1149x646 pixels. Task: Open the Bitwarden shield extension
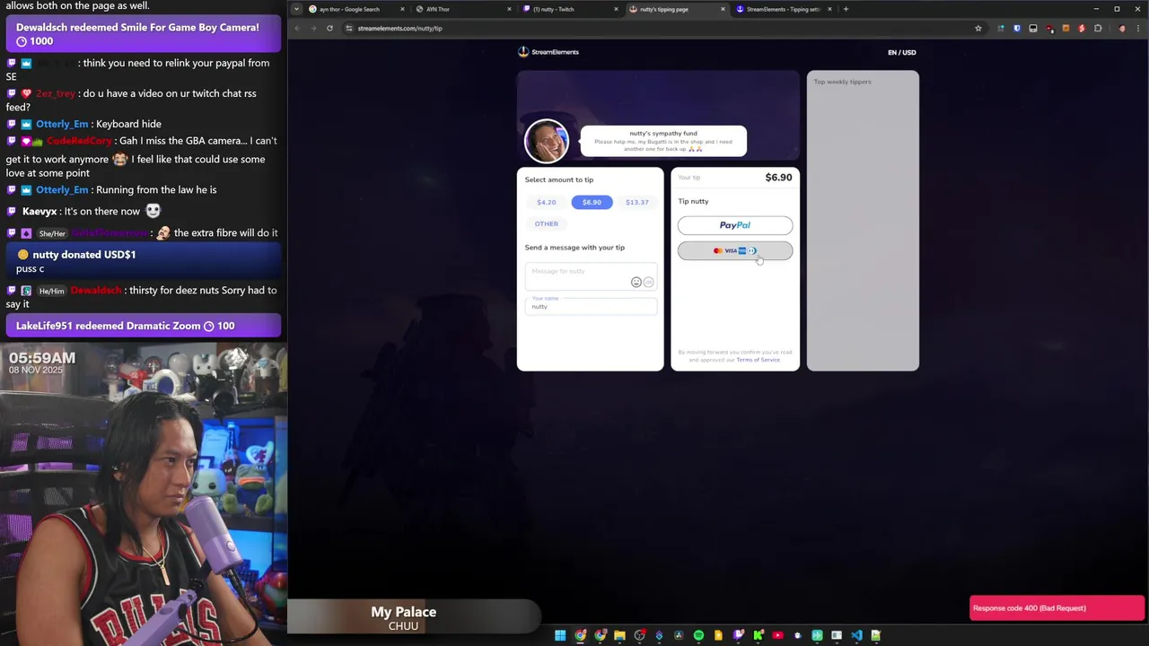point(1017,28)
